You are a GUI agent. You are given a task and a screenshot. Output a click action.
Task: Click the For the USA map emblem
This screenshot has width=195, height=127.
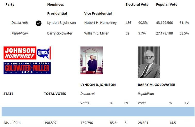point(43,53)
